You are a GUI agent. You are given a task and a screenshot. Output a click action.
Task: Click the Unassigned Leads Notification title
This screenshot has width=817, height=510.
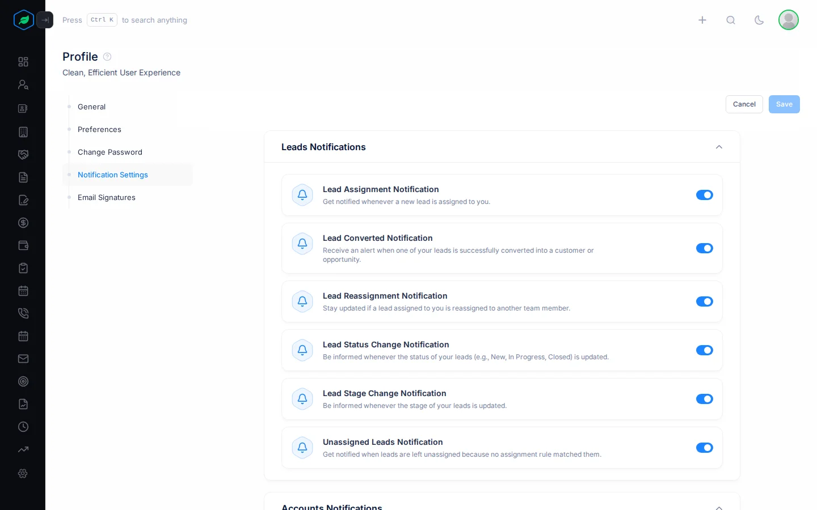pos(383,442)
